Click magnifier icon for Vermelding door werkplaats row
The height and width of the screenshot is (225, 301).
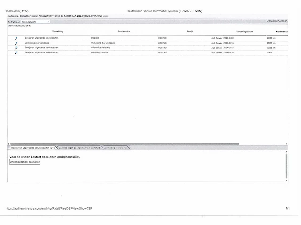click(x=16, y=43)
